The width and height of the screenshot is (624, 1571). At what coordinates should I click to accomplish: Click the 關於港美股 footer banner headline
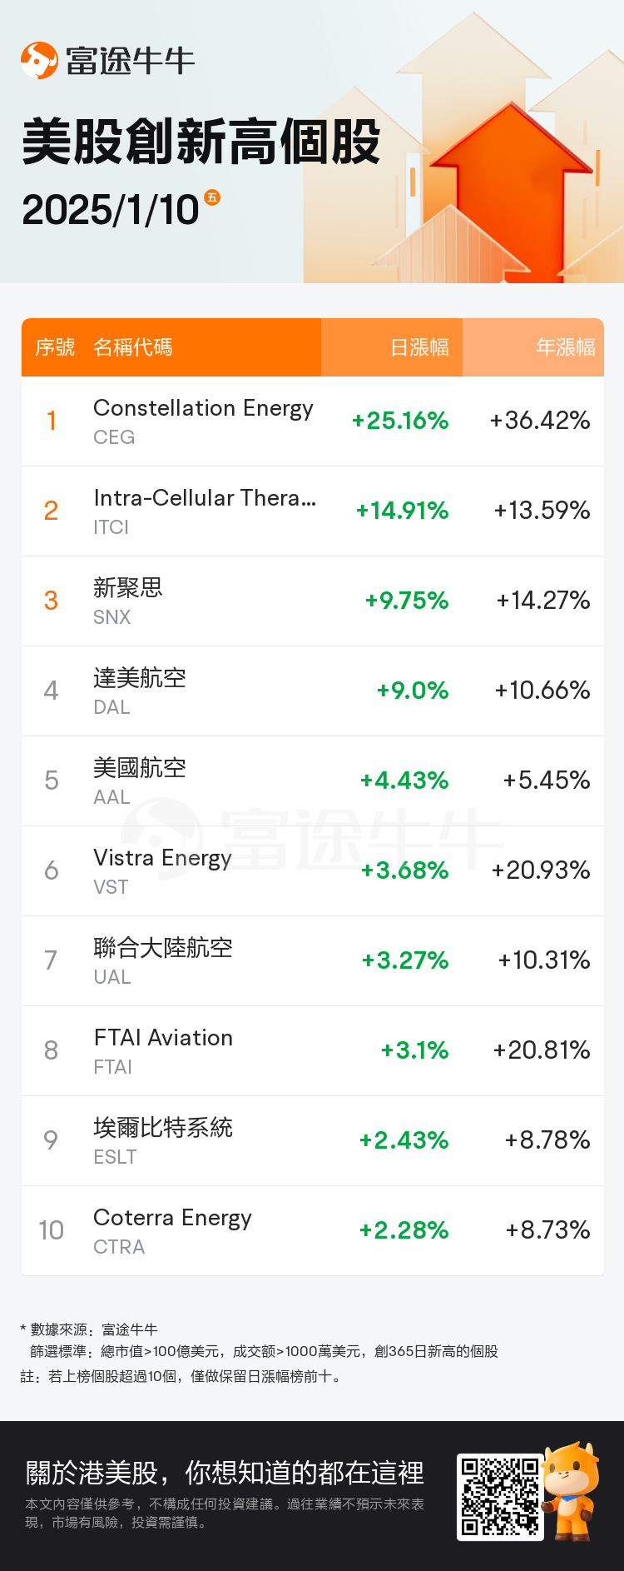pos(225,1473)
